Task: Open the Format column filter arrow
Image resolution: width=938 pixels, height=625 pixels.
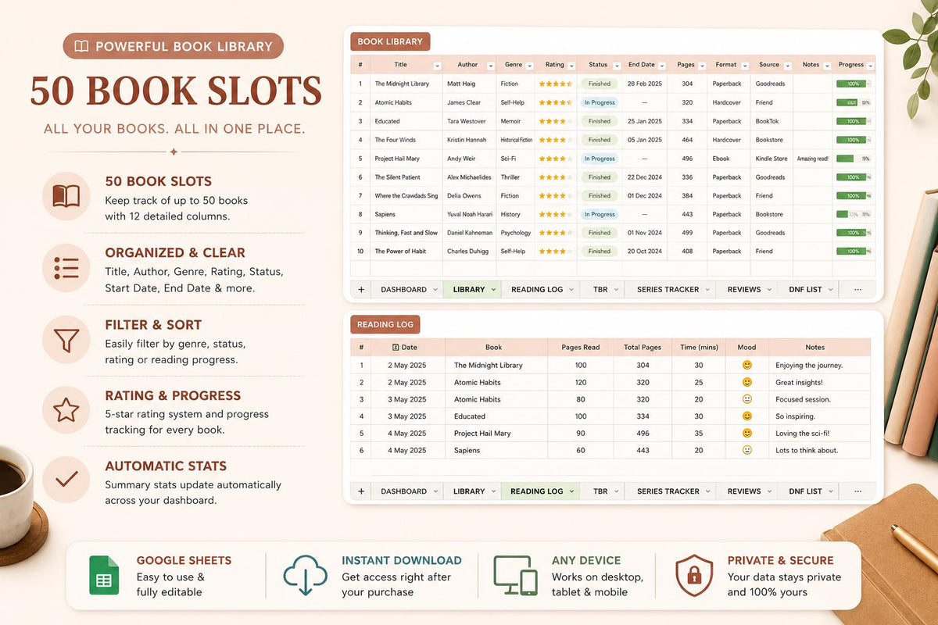Action: (x=744, y=66)
